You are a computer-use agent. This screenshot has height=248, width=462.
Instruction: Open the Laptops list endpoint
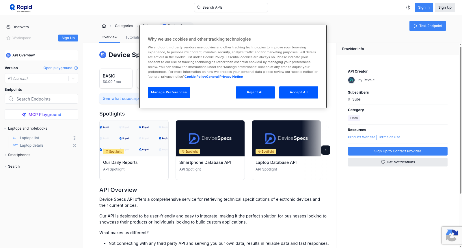(29, 138)
